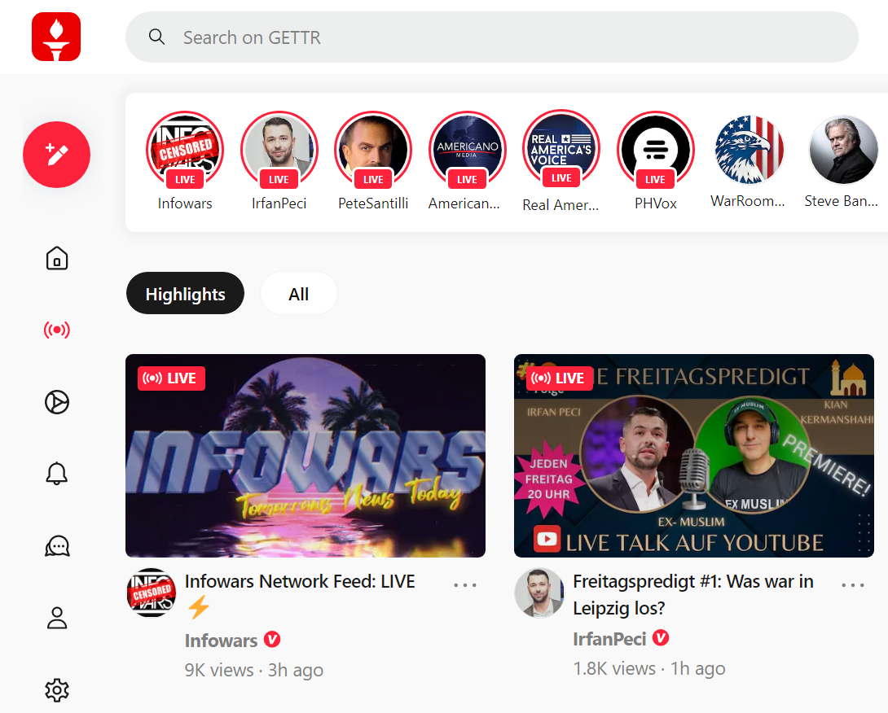Screen dimensions: 888x713
Task: Click '9K views · 3h ago' text
Action: pyautogui.click(x=253, y=670)
